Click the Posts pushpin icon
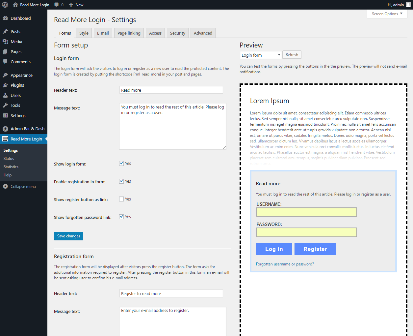The height and width of the screenshot is (336, 413). [5, 32]
